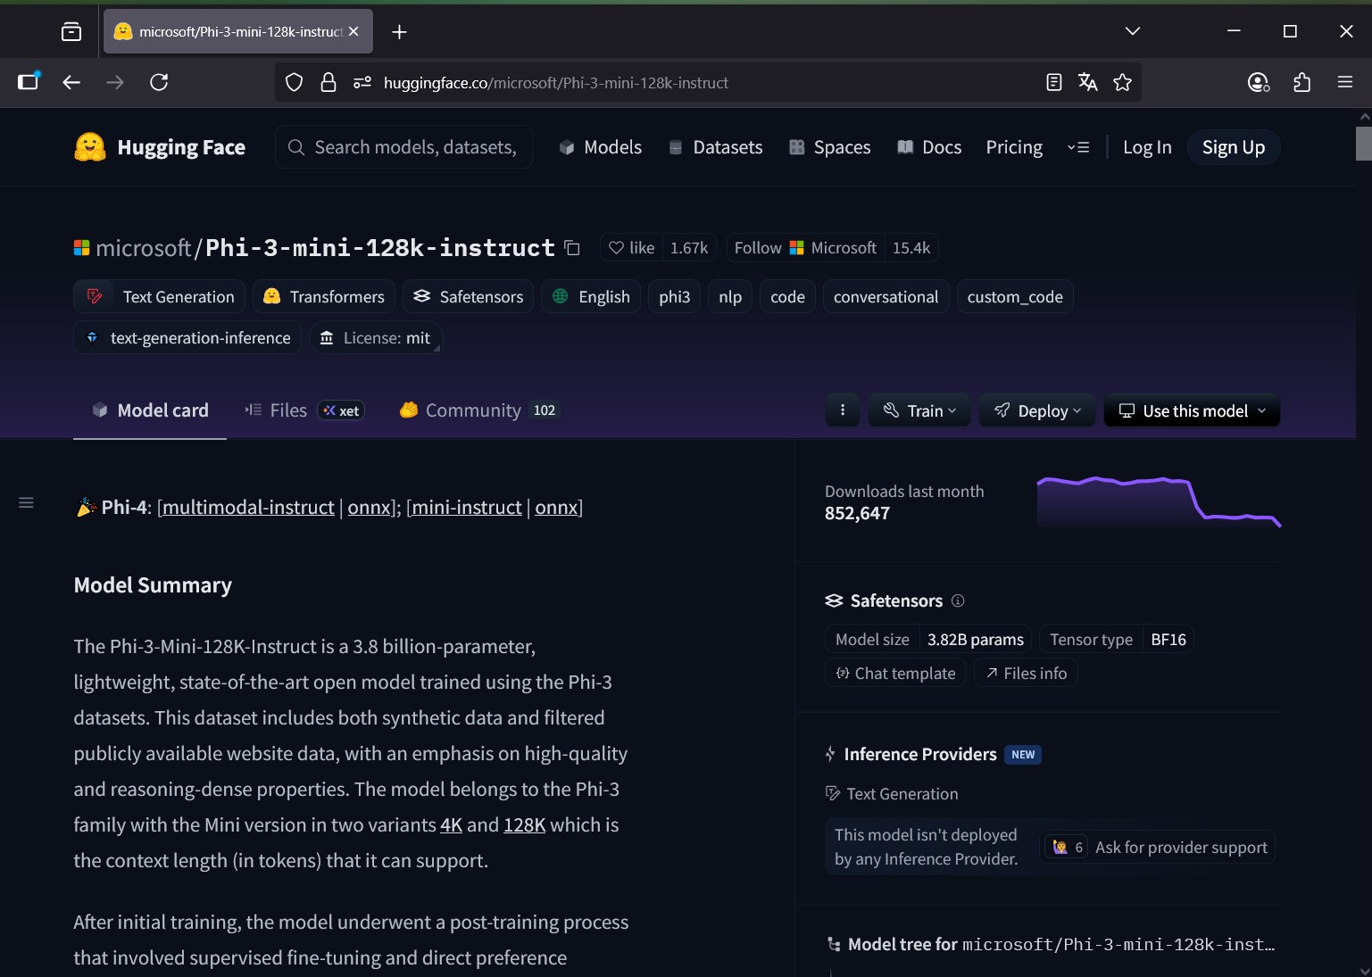Expand the Train dropdown
This screenshot has height=977, width=1372.
click(919, 410)
